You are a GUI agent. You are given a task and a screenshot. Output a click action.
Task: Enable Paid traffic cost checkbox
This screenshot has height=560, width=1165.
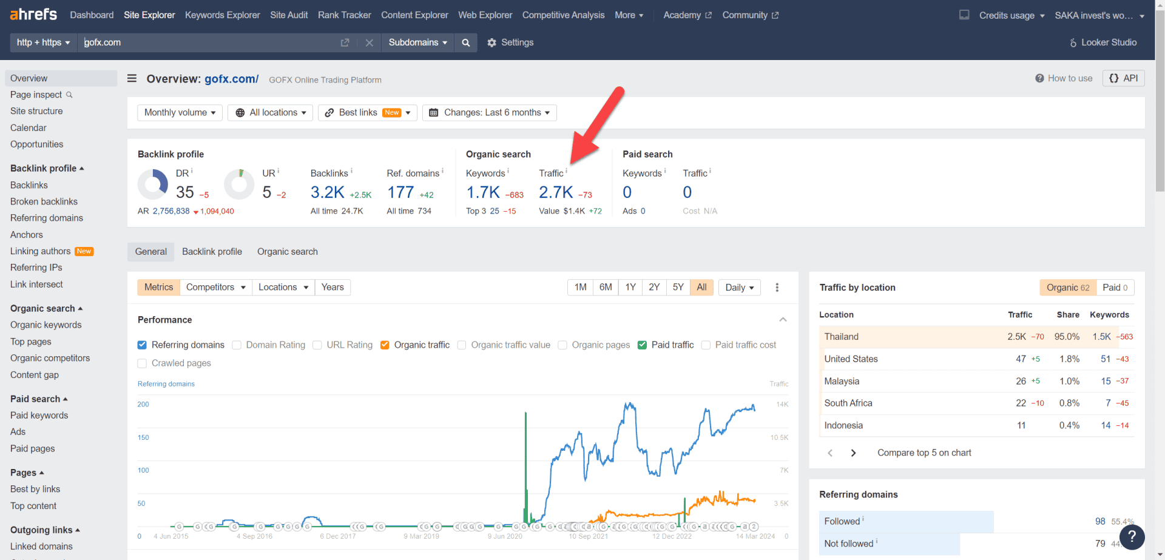pos(706,345)
